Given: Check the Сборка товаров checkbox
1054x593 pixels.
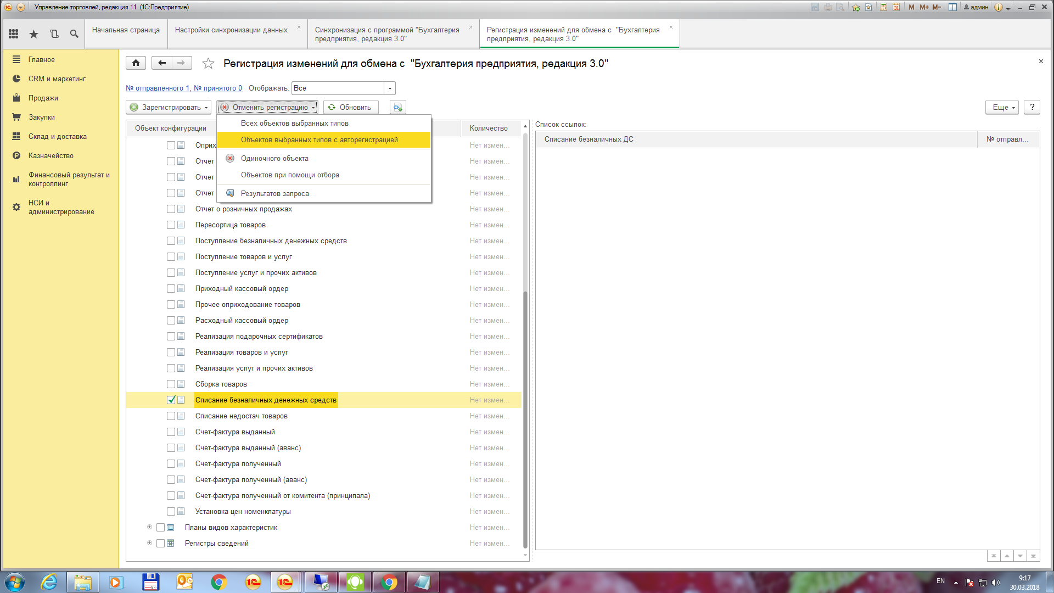Looking at the screenshot, I should tap(171, 384).
